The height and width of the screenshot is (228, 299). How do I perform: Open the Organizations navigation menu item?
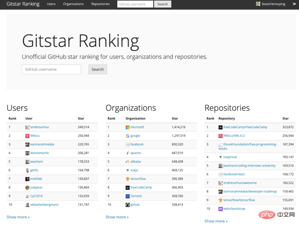click(x=74, y=4)
